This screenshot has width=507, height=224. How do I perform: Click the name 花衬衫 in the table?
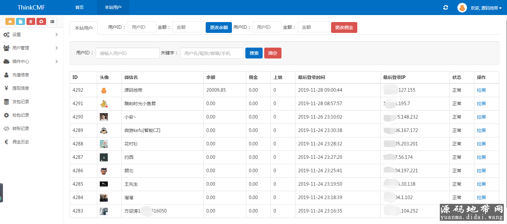(131, 144)
